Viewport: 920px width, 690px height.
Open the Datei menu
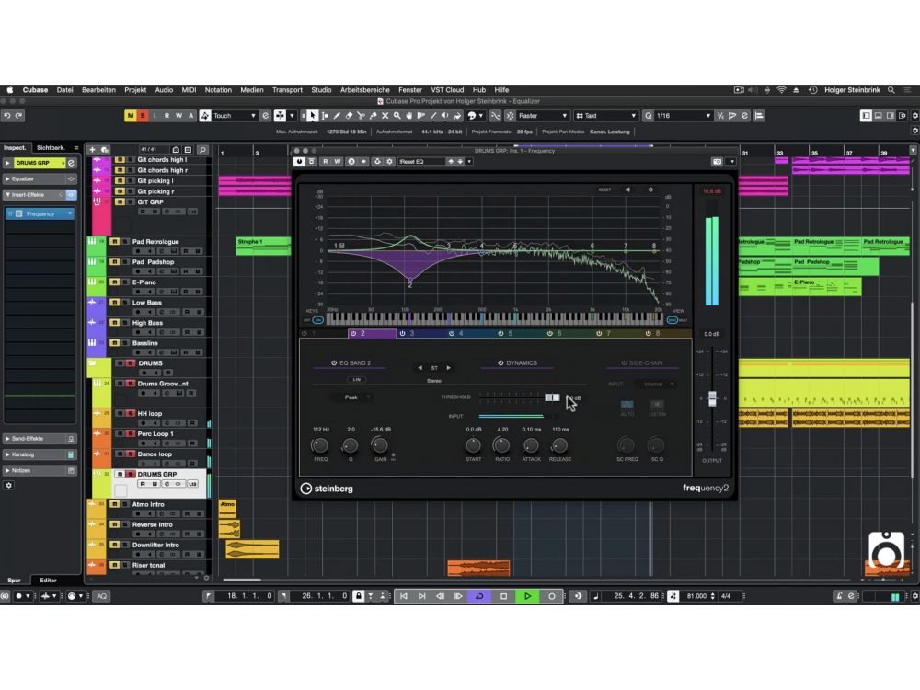coord(64,90)
